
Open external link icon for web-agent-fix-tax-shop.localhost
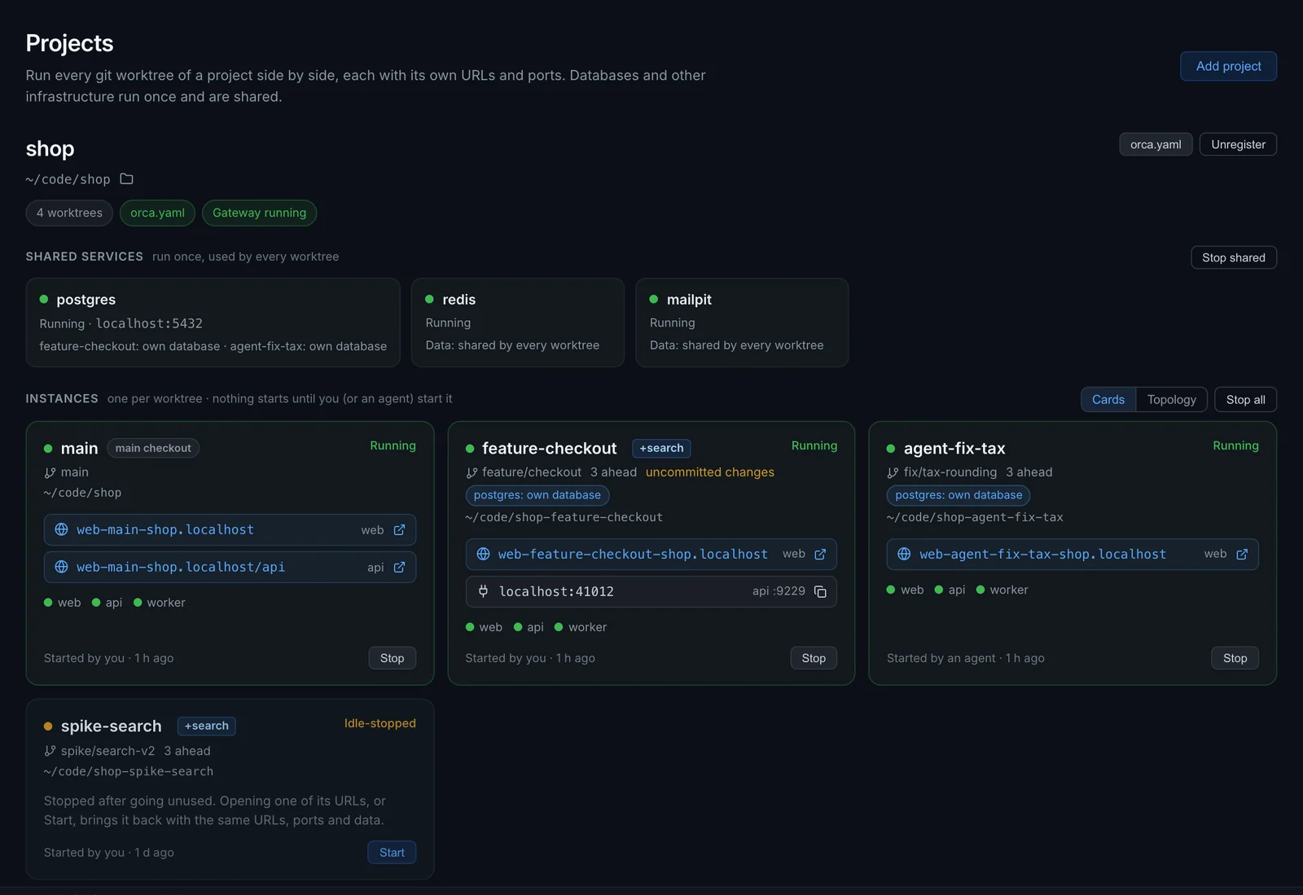click(x=1242, y=555)
